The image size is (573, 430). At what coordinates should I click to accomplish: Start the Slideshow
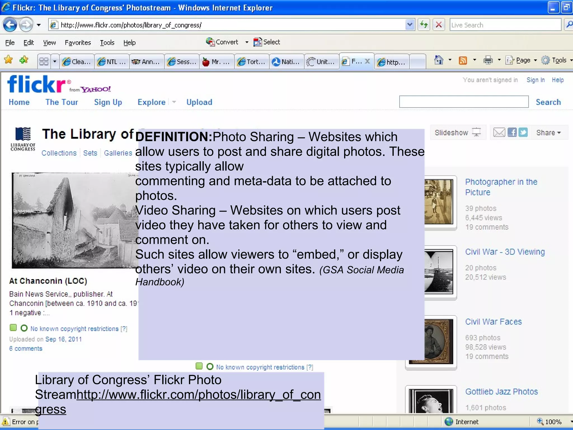[x=457, y=132]
